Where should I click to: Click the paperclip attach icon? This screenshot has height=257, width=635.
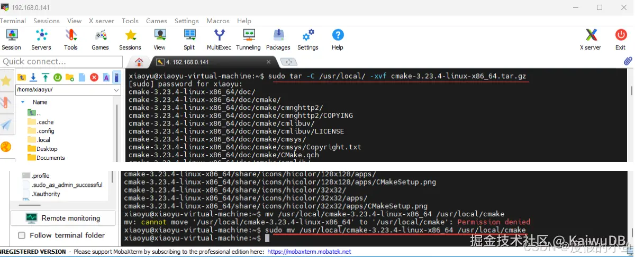[628, 61]
